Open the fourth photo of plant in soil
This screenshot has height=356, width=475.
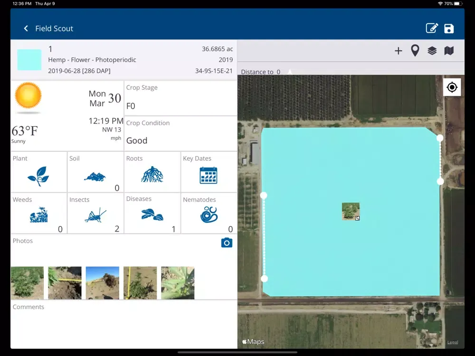(x=140, y=283)
